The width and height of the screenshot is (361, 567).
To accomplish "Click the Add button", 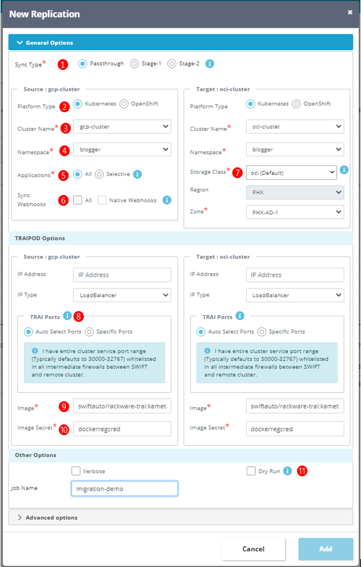I will [x=326, y=549].
